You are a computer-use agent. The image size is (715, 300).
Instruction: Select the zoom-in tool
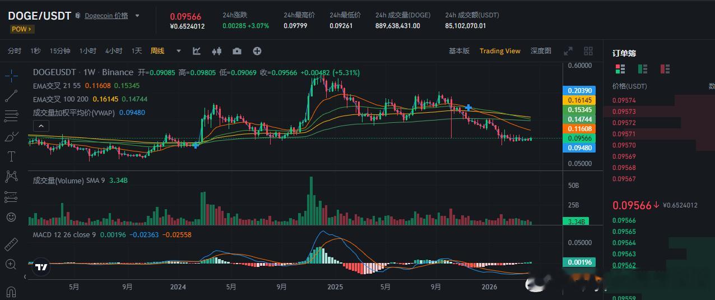point(11,264)
